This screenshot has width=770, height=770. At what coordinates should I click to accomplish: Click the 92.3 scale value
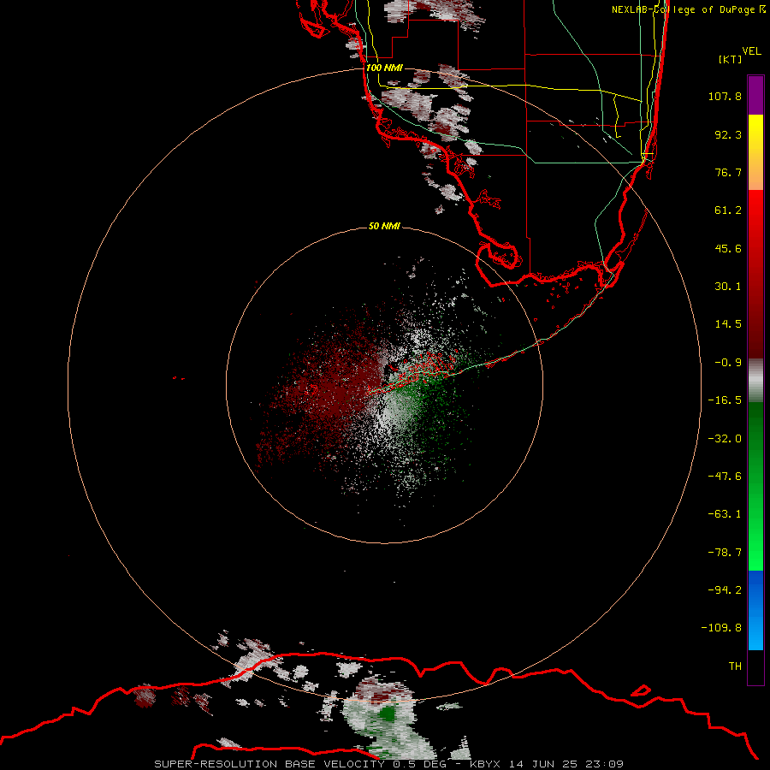[728, 134]
